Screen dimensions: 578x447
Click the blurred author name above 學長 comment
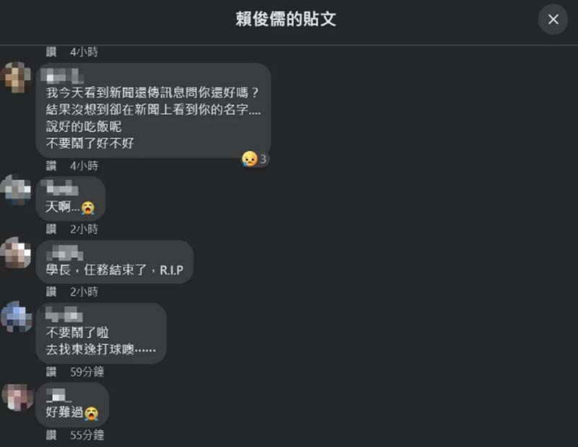(x=65, y=253)
